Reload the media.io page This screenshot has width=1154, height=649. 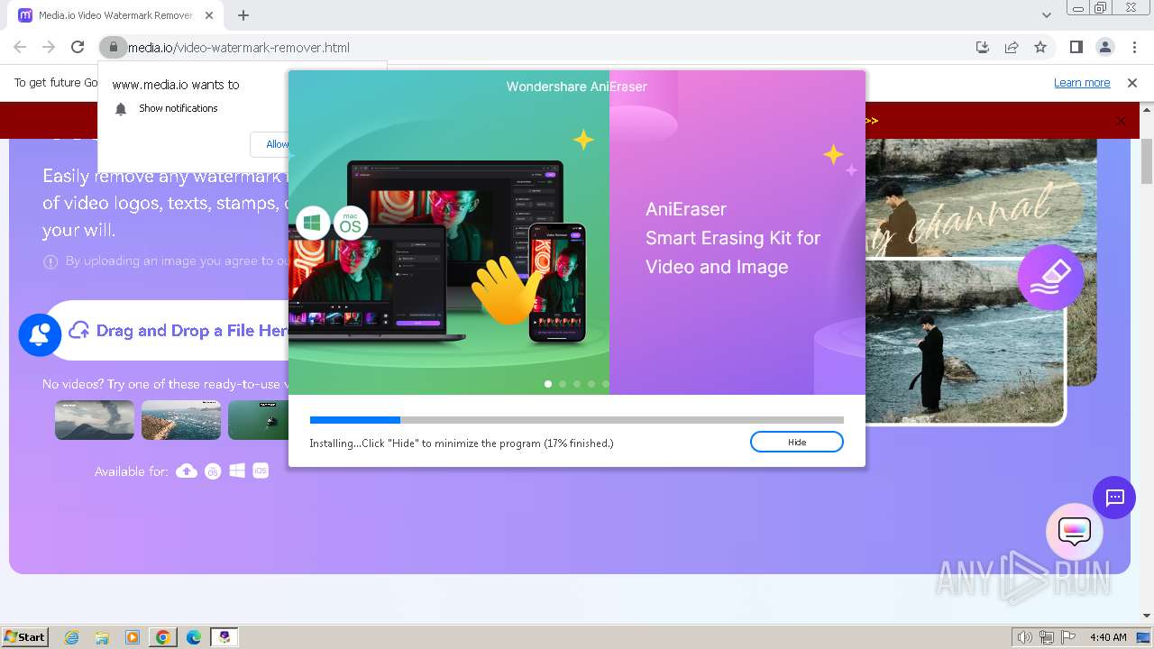pos(78,47)
